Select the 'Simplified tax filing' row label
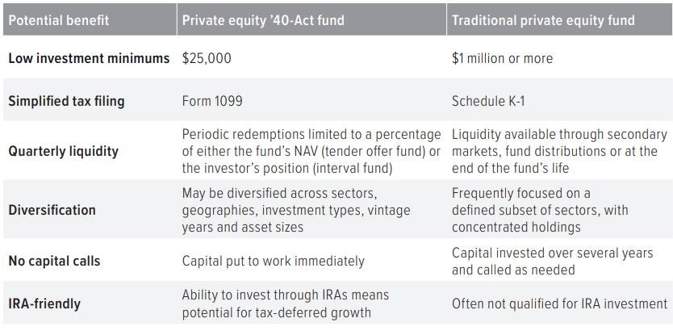The height and width of the screenshot is (335, 673). click(x=66, y=101)
